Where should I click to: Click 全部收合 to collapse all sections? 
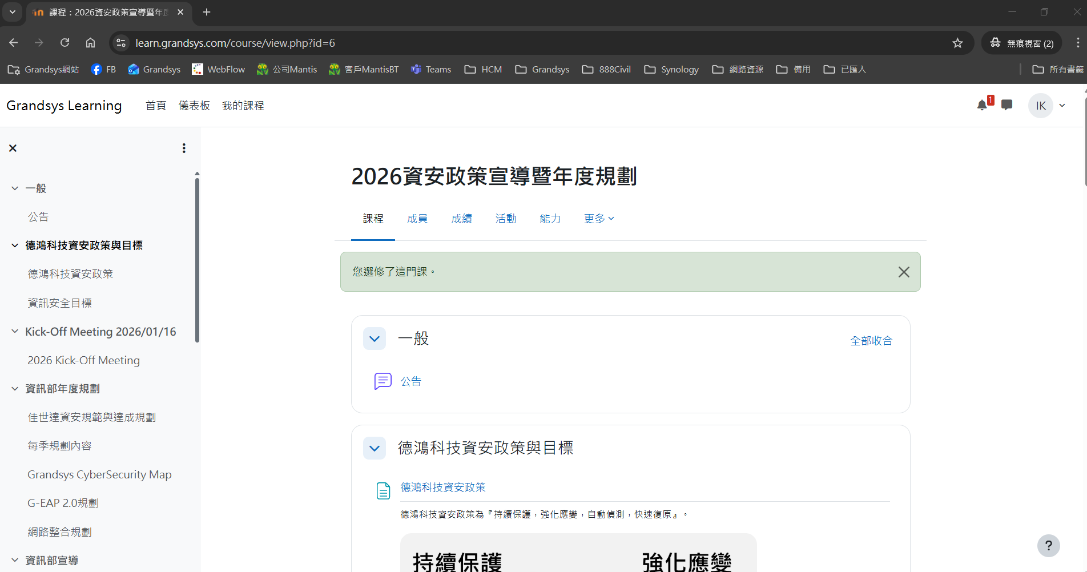click(871, 340)
